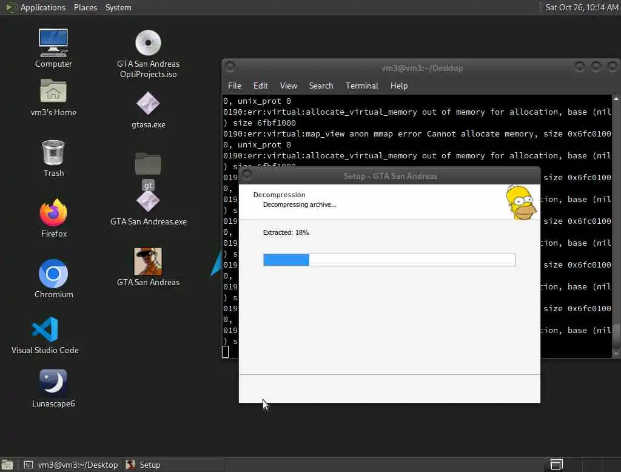Open the Computer desktop icon
The width and height of the screenshot is (621, 472).
tap(53, 49)
